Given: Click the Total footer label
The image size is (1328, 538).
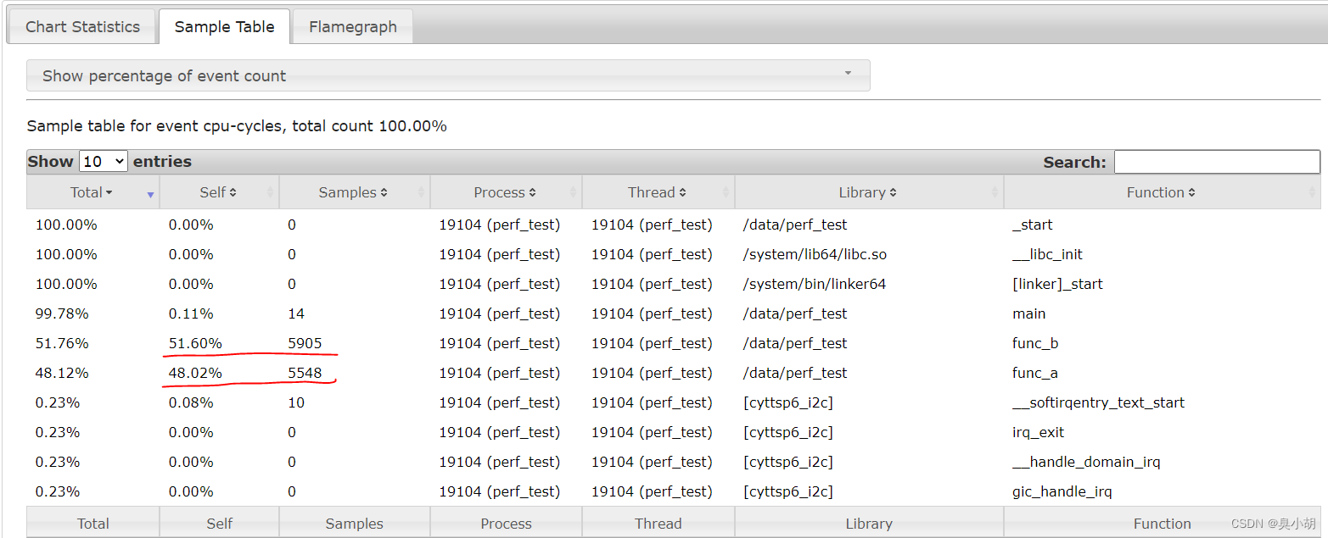Looking at the screenshot, I should point(92,523).
